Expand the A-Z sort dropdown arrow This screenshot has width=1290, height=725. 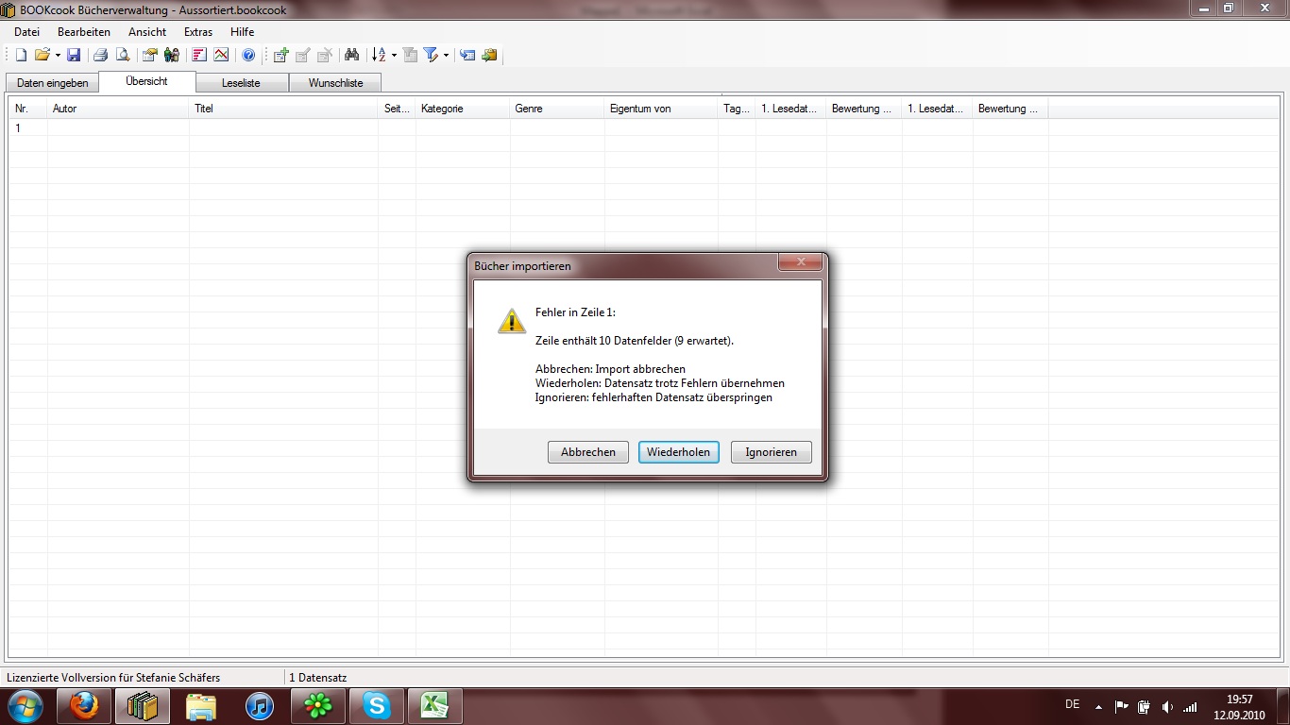point(394,56)
